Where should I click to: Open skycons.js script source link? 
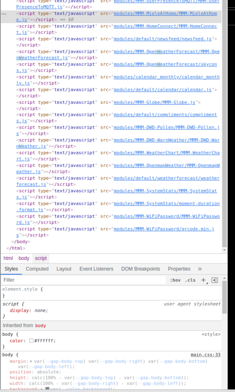pyautogui.click(x=166, y=64)
